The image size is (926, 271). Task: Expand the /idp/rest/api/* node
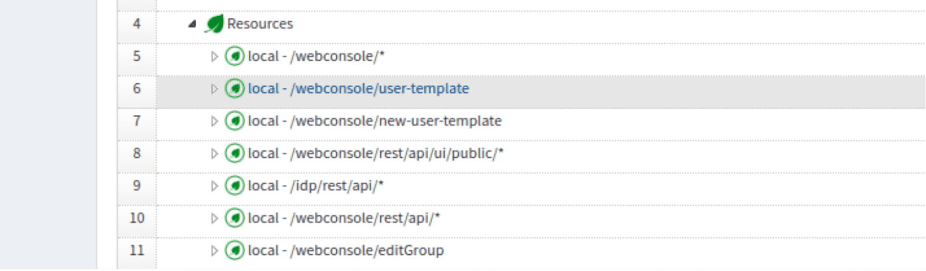coord(214,186)
